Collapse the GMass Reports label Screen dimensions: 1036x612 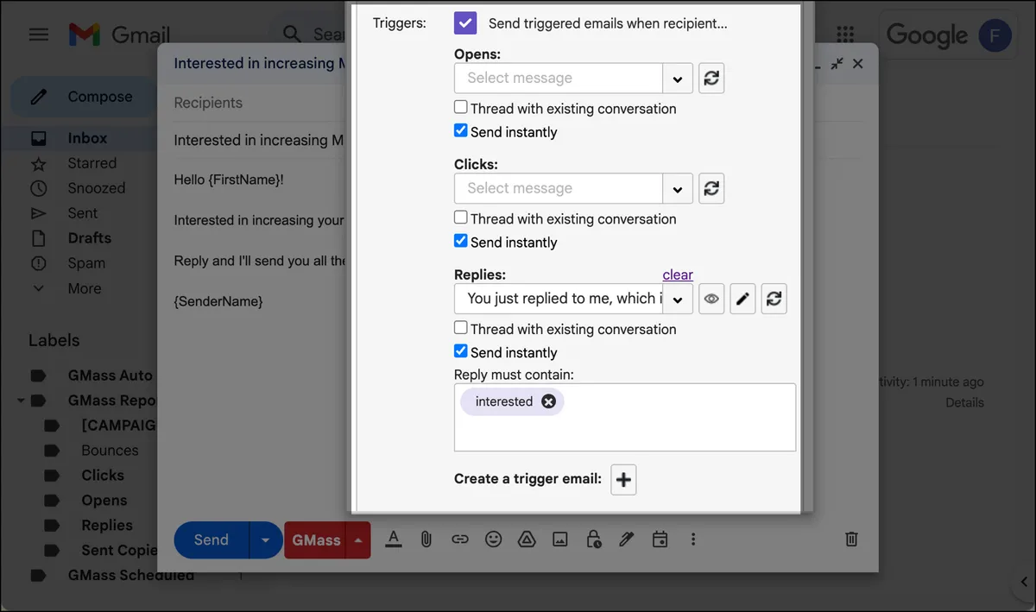(20, 401)
